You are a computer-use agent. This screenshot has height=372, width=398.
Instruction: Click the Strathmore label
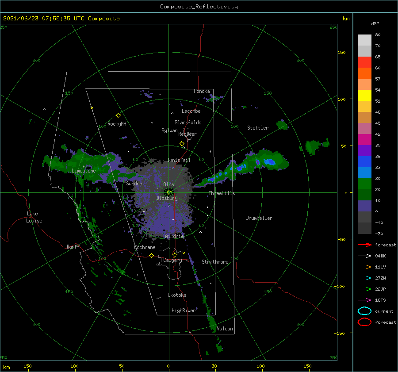215,262
